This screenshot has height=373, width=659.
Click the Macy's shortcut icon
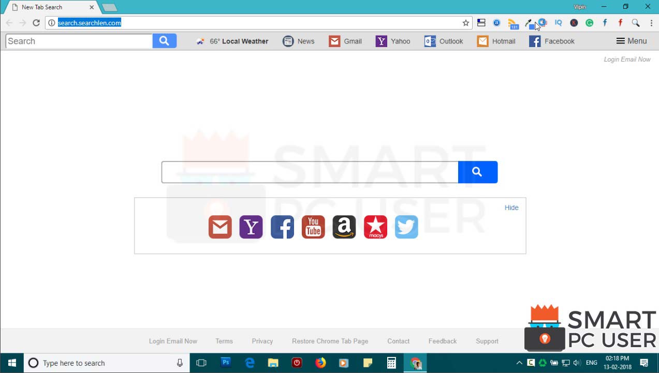click(x=375, y=227)
